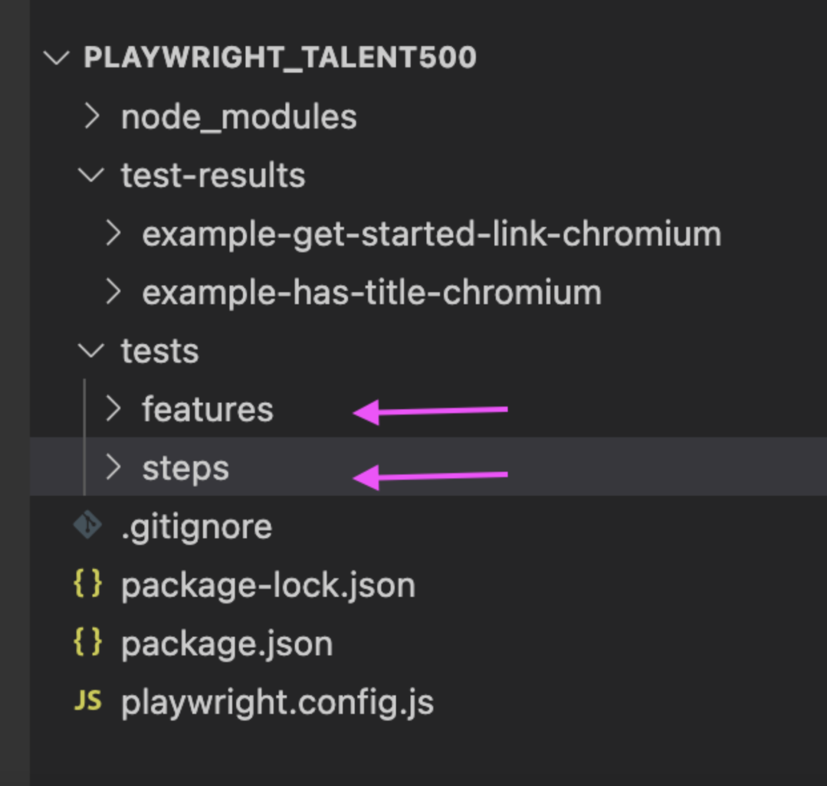Open the .gitignore file

(196, 526)
